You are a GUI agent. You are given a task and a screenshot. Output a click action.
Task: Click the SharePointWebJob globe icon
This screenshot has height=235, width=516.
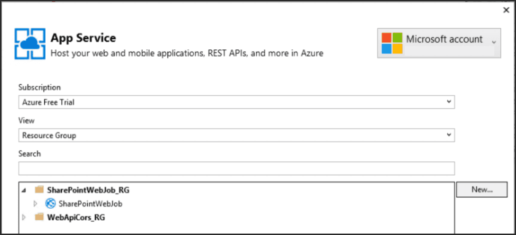pos(50,203)
